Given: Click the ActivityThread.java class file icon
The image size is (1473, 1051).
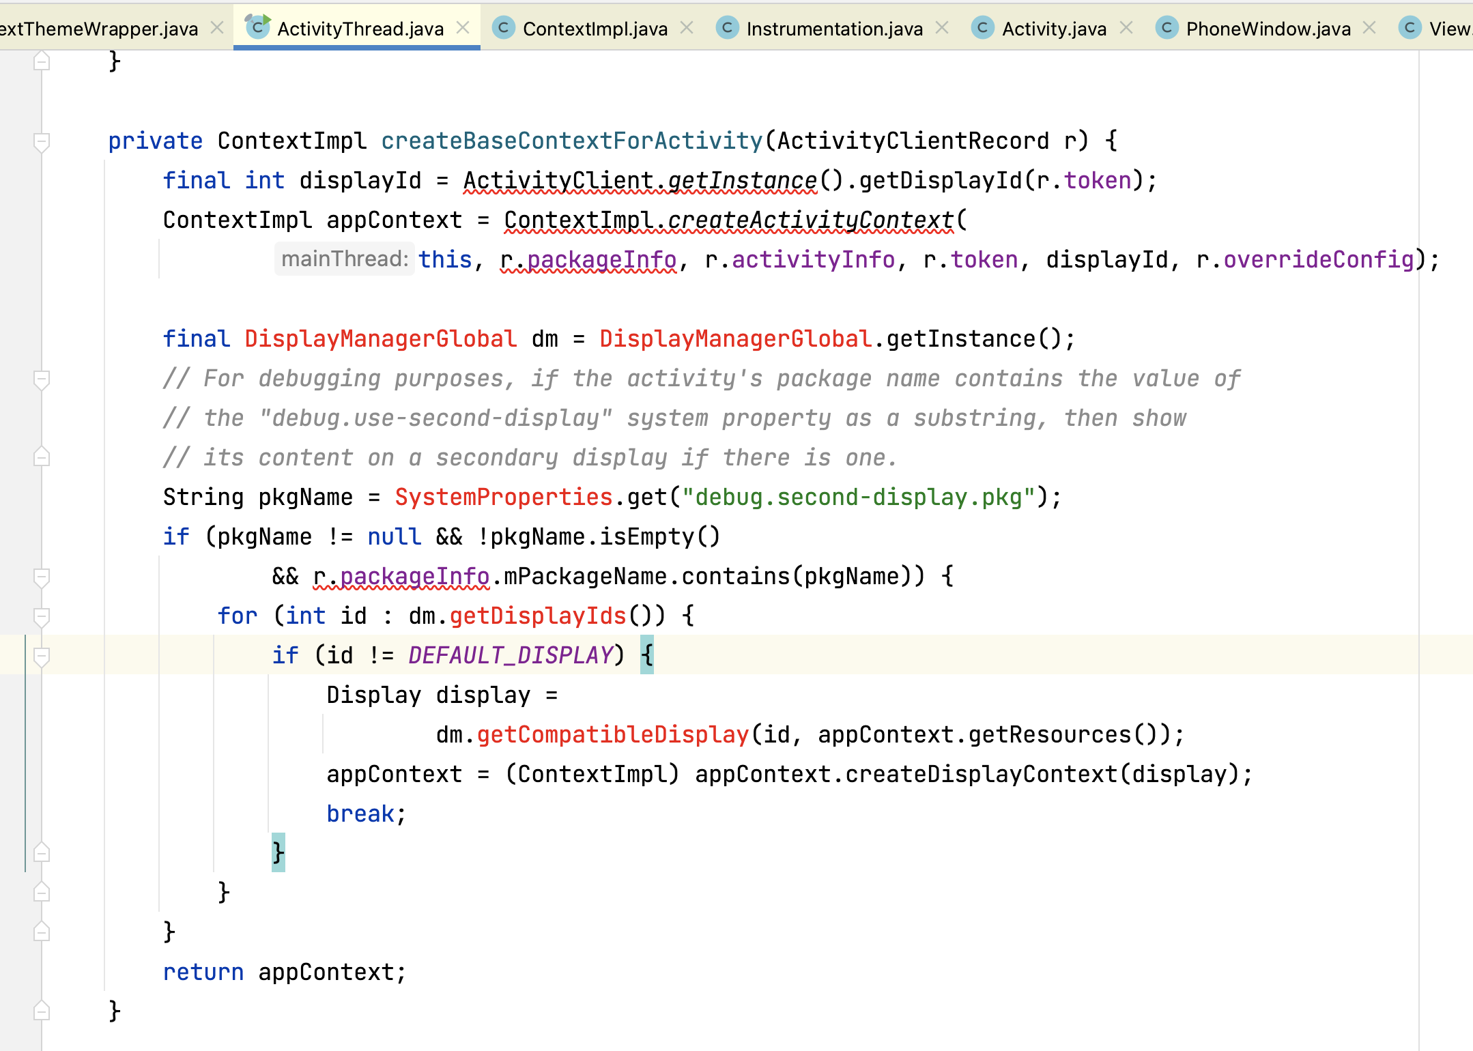Looking at the screenshot, I should (257, 27).
